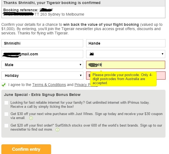Click the first name field containing Shrinidhi
Viewport: 169px width, 154px height.
(x=42, y=43)
